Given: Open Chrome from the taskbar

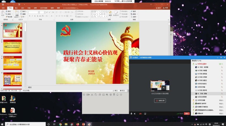Looking at the screenshot, I should (x=60, y=124).
